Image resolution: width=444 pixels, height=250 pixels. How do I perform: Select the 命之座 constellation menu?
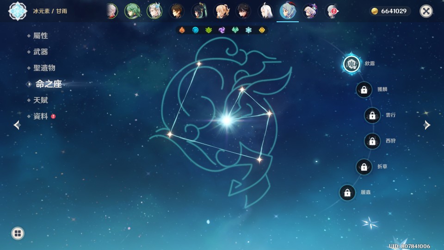point(49,84)
